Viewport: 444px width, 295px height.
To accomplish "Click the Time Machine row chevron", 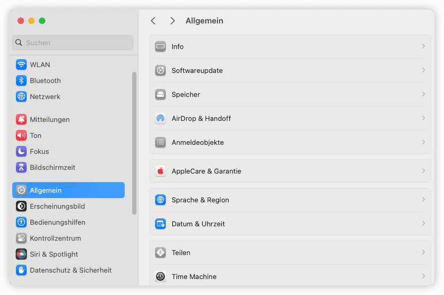I will click(x=423, y=276).
